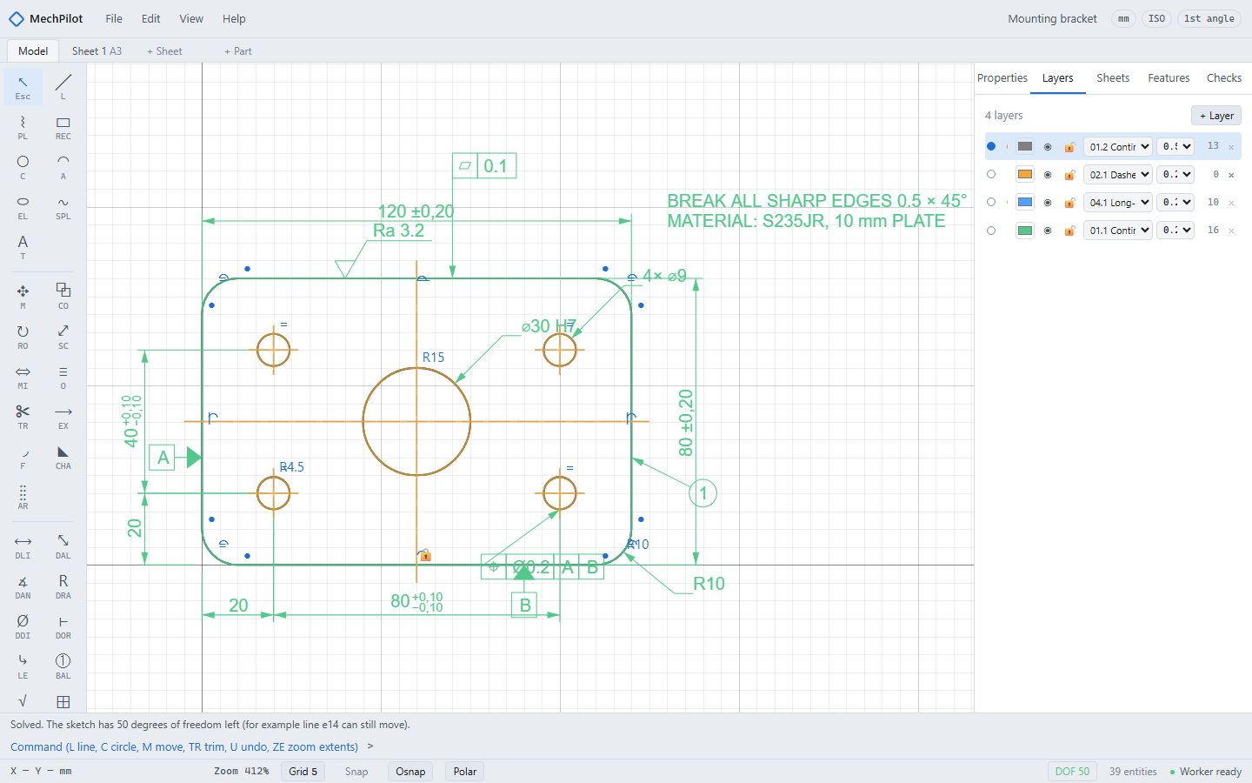Pick the Leader (LE) tool

(23, 666)
